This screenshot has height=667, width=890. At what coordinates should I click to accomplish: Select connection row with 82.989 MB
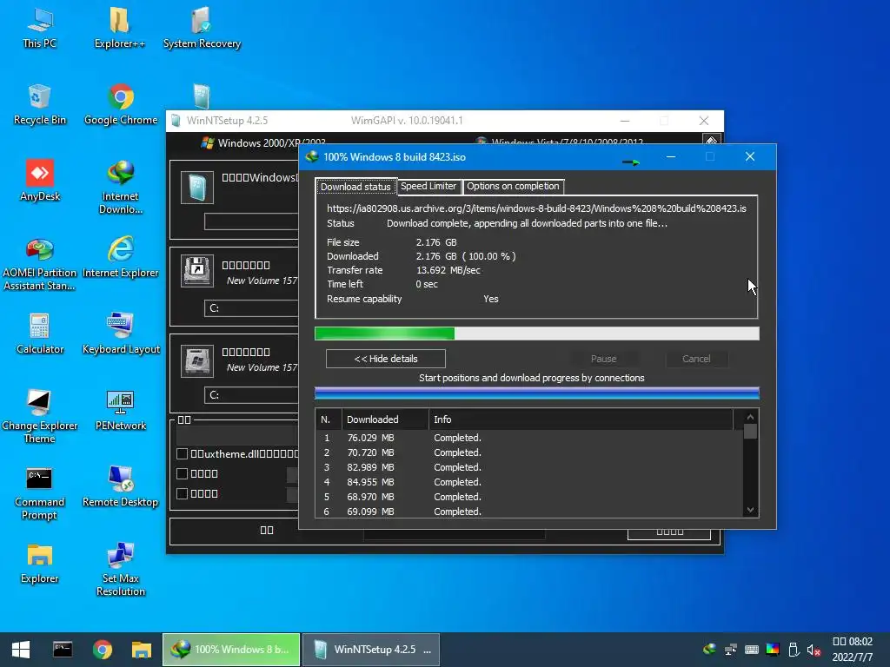click(529, 467)
